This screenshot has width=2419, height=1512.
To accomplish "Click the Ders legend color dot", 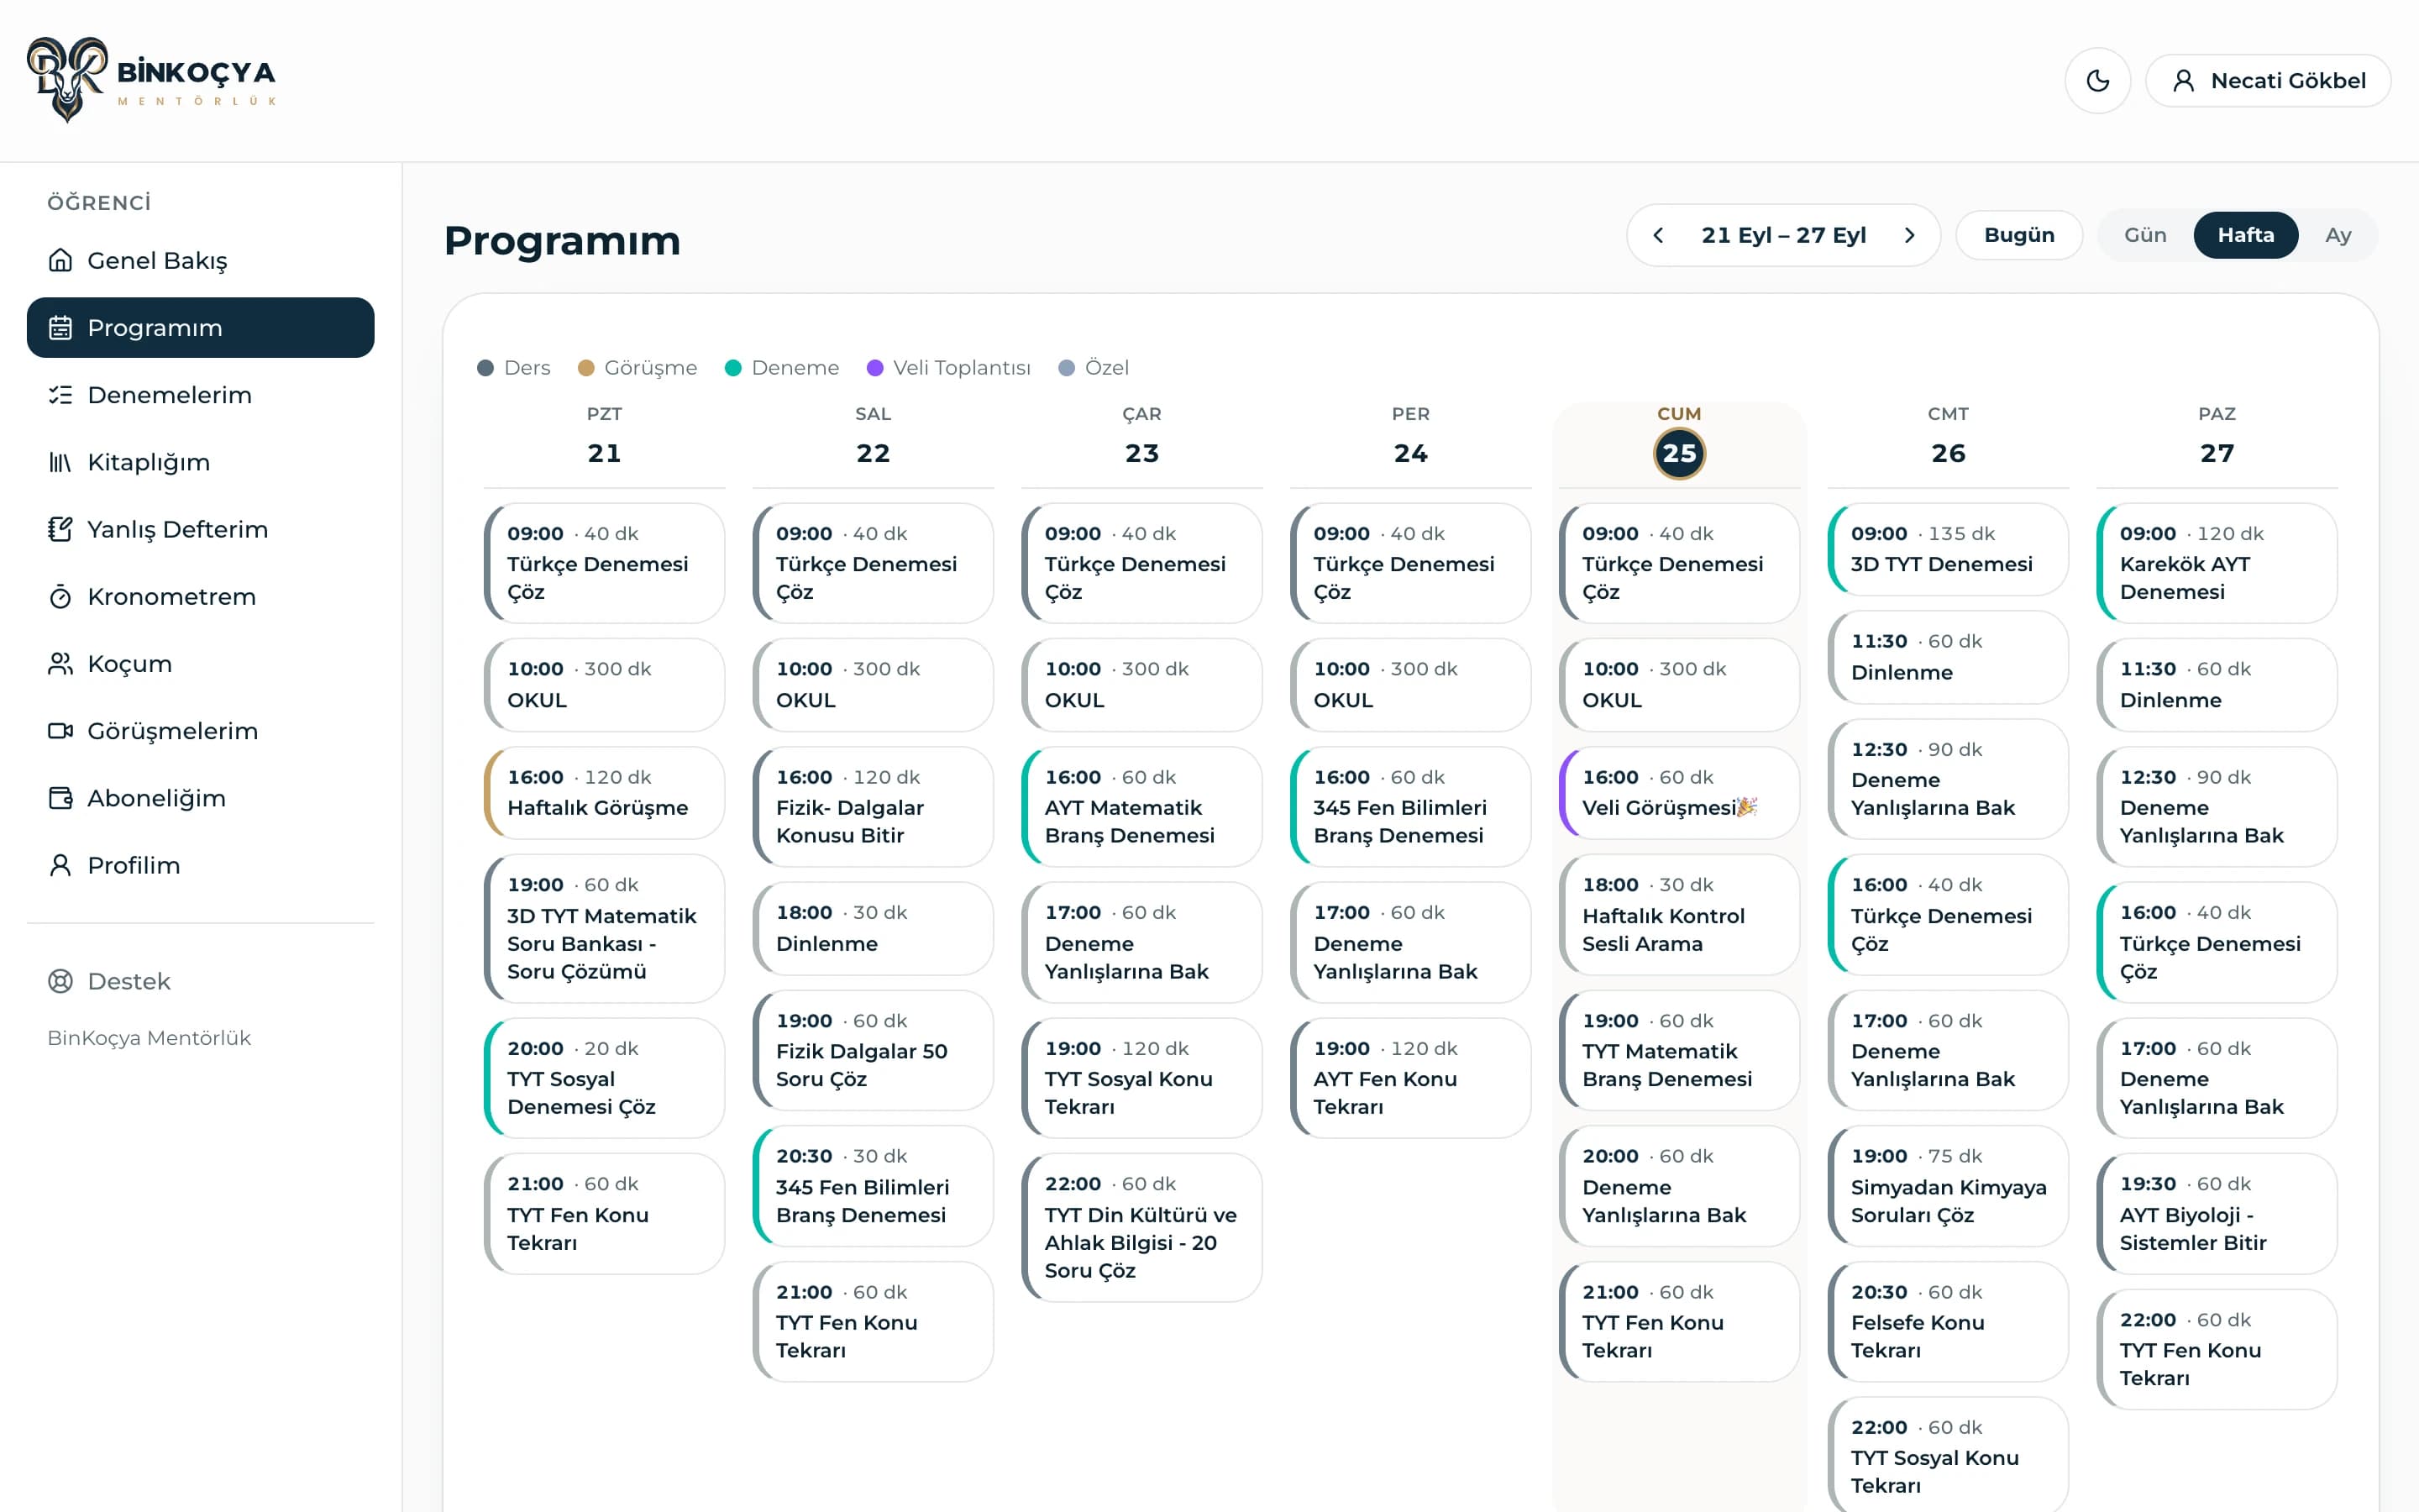I will [x=485, y=368].
